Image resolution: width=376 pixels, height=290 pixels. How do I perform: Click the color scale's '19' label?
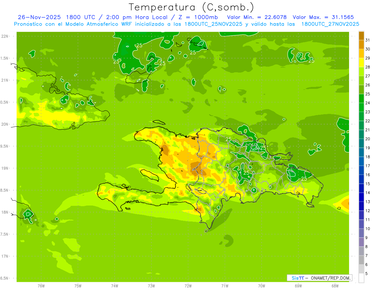coord(368,148)
